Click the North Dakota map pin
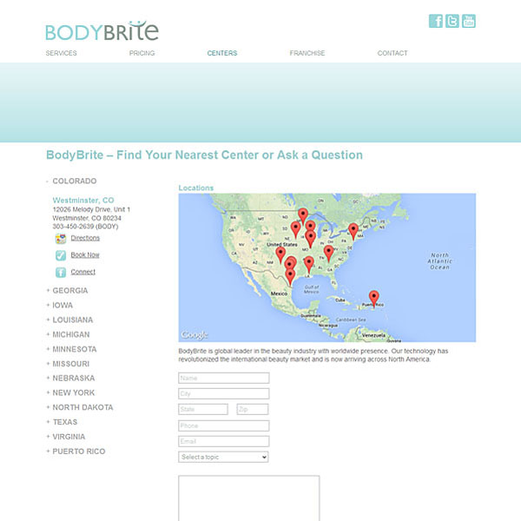 pos(303,215)
